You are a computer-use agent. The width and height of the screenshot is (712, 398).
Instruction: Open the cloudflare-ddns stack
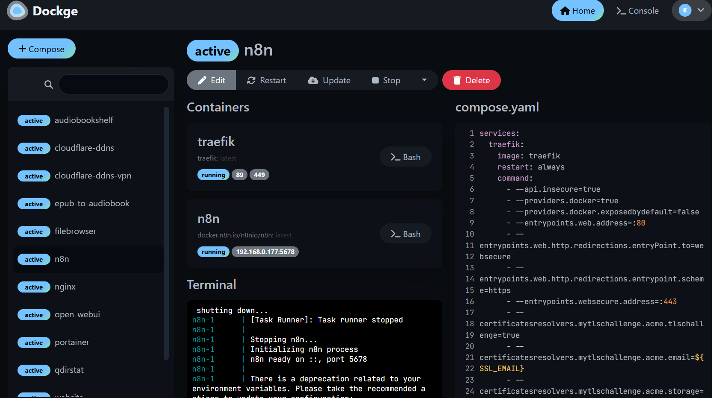[x=88, y=148]
